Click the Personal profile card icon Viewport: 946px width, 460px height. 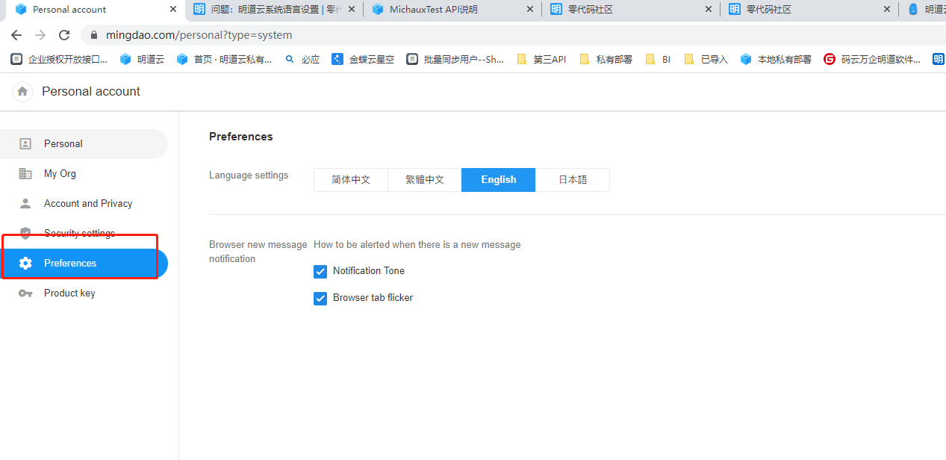point(25,144)
